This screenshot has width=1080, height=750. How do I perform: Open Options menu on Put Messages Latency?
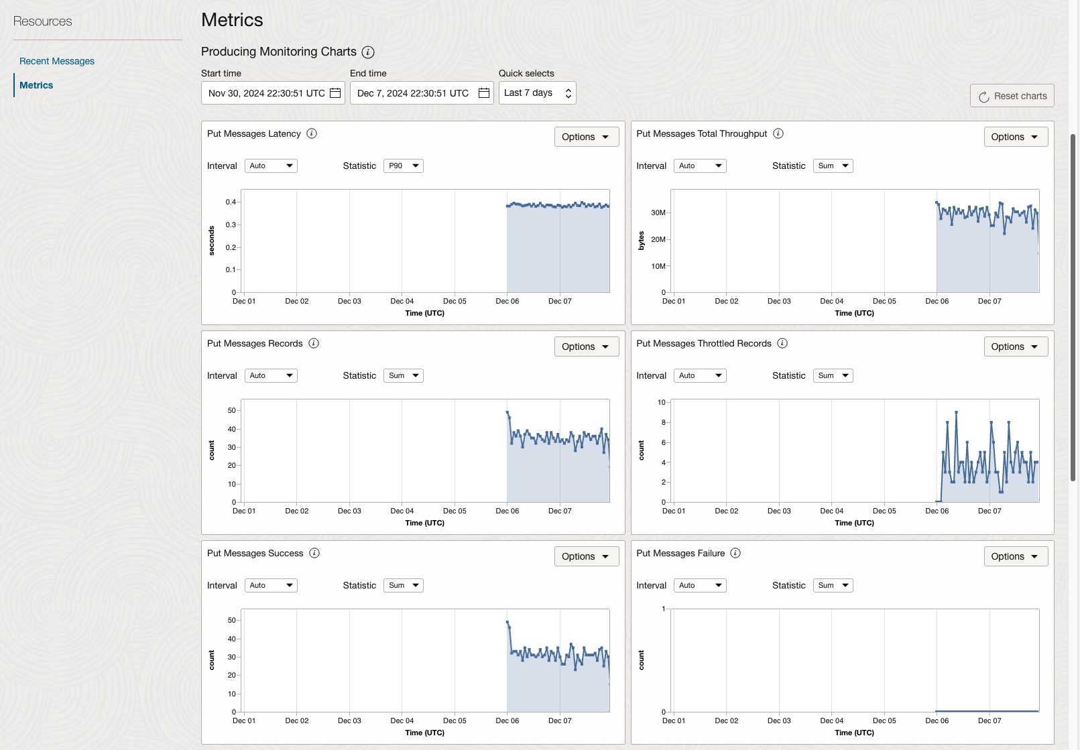tap(587, 137)
